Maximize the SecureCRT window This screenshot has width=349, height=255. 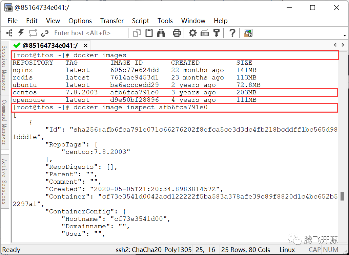312,7
